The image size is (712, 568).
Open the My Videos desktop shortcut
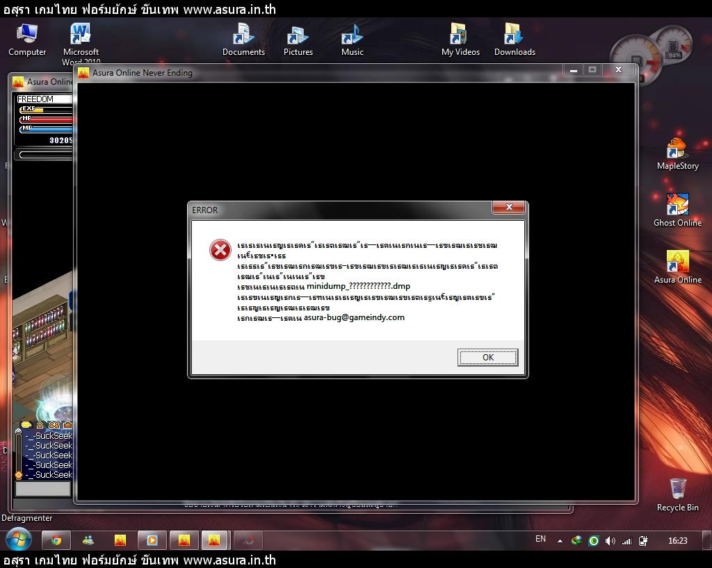click(460, 40)
